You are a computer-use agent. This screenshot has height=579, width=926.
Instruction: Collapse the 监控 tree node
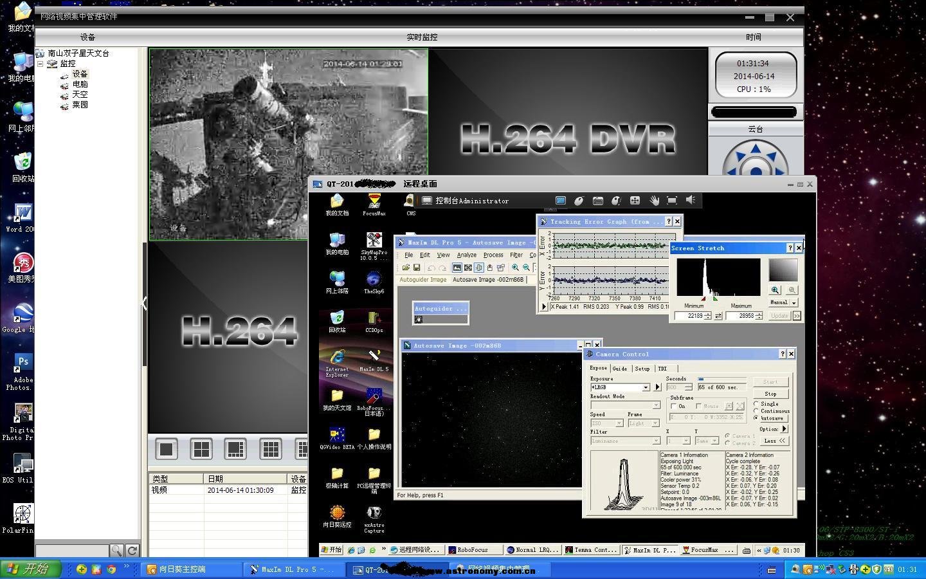40,64
